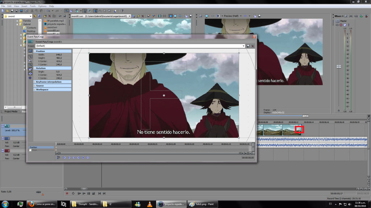371x208 pixels.
Task: Click the Record button in transport bar
Action: point(67,194)
